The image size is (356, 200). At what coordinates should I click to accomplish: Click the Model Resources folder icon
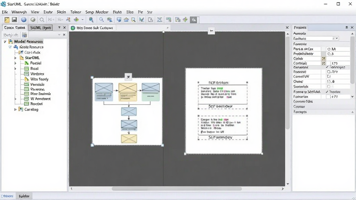pos(10,42)
